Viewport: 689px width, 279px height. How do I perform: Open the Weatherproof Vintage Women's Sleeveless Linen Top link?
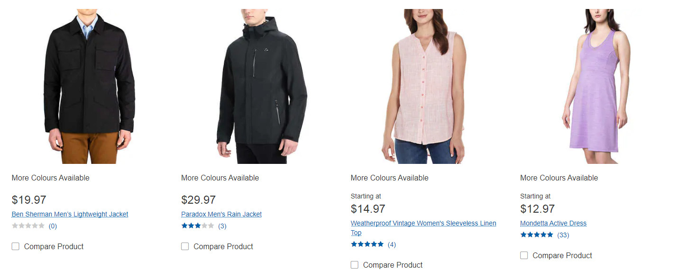[423, 228]
